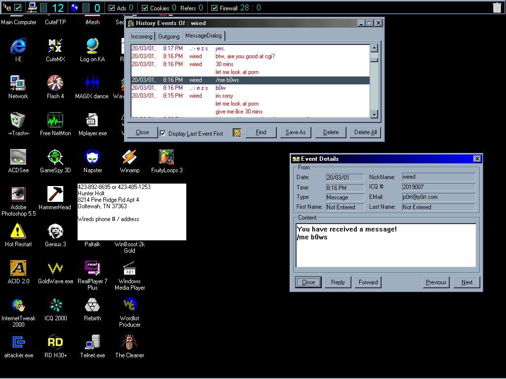Select the Telnet.exe desktop icon
This screenshot has height=379, width=506.
click(92, 342)
